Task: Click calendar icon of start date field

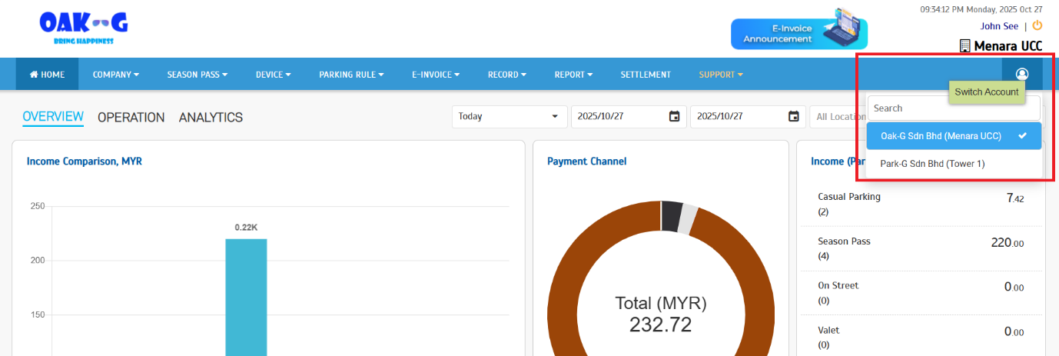Action: [674, 116]
